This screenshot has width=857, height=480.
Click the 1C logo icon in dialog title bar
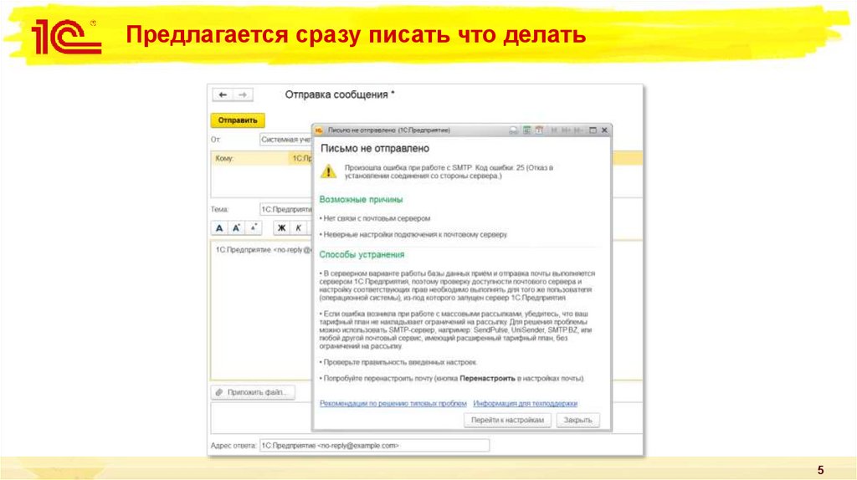[x=319, y=130]
